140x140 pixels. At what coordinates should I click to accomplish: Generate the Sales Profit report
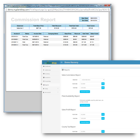[x=85, y=122]
